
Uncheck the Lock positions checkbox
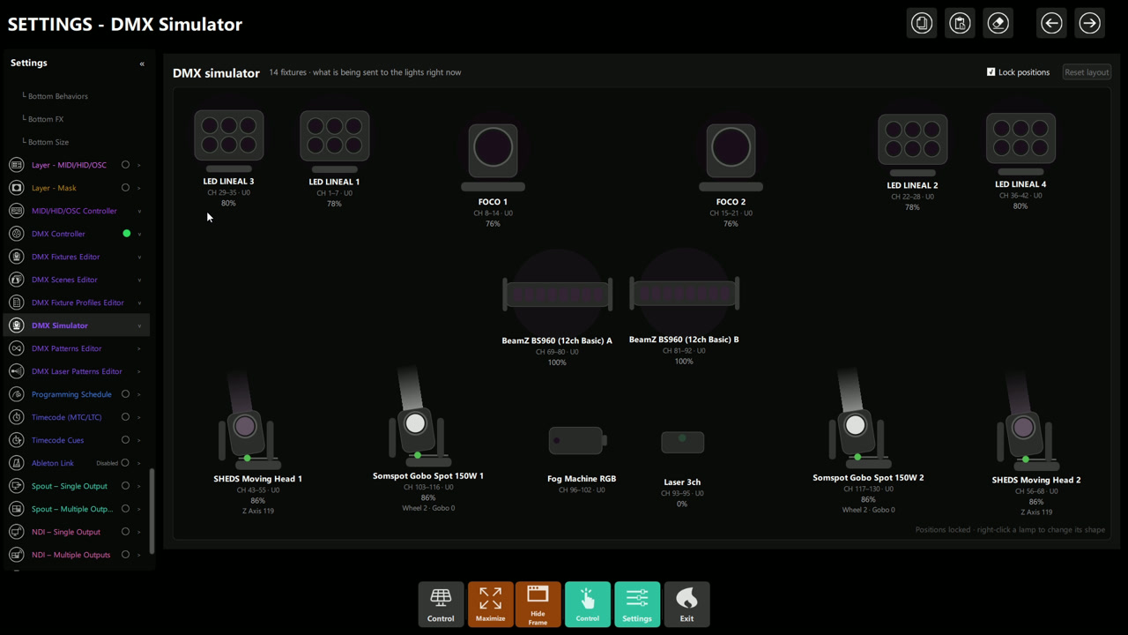pos(991,72)
